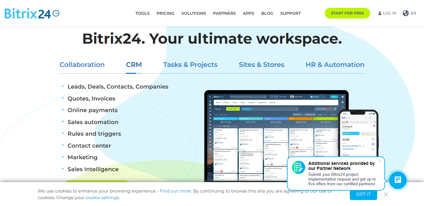Click 'Leads, Deals, Contacts, Companies' text

[x=118, y=87]
